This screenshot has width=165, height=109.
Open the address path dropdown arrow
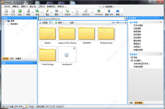pyautogui.click(x=125, y=19)
